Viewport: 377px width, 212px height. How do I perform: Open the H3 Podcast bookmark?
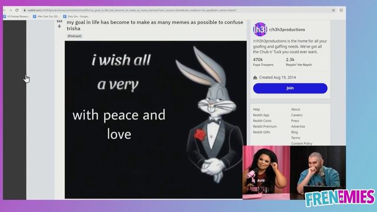pyautogui.click(x=16, y=16)
